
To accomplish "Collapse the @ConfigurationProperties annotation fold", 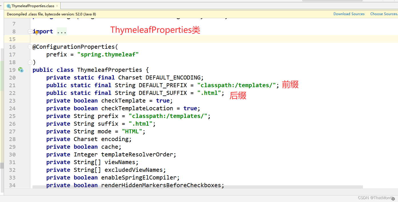I will click(x=30, y=47).
